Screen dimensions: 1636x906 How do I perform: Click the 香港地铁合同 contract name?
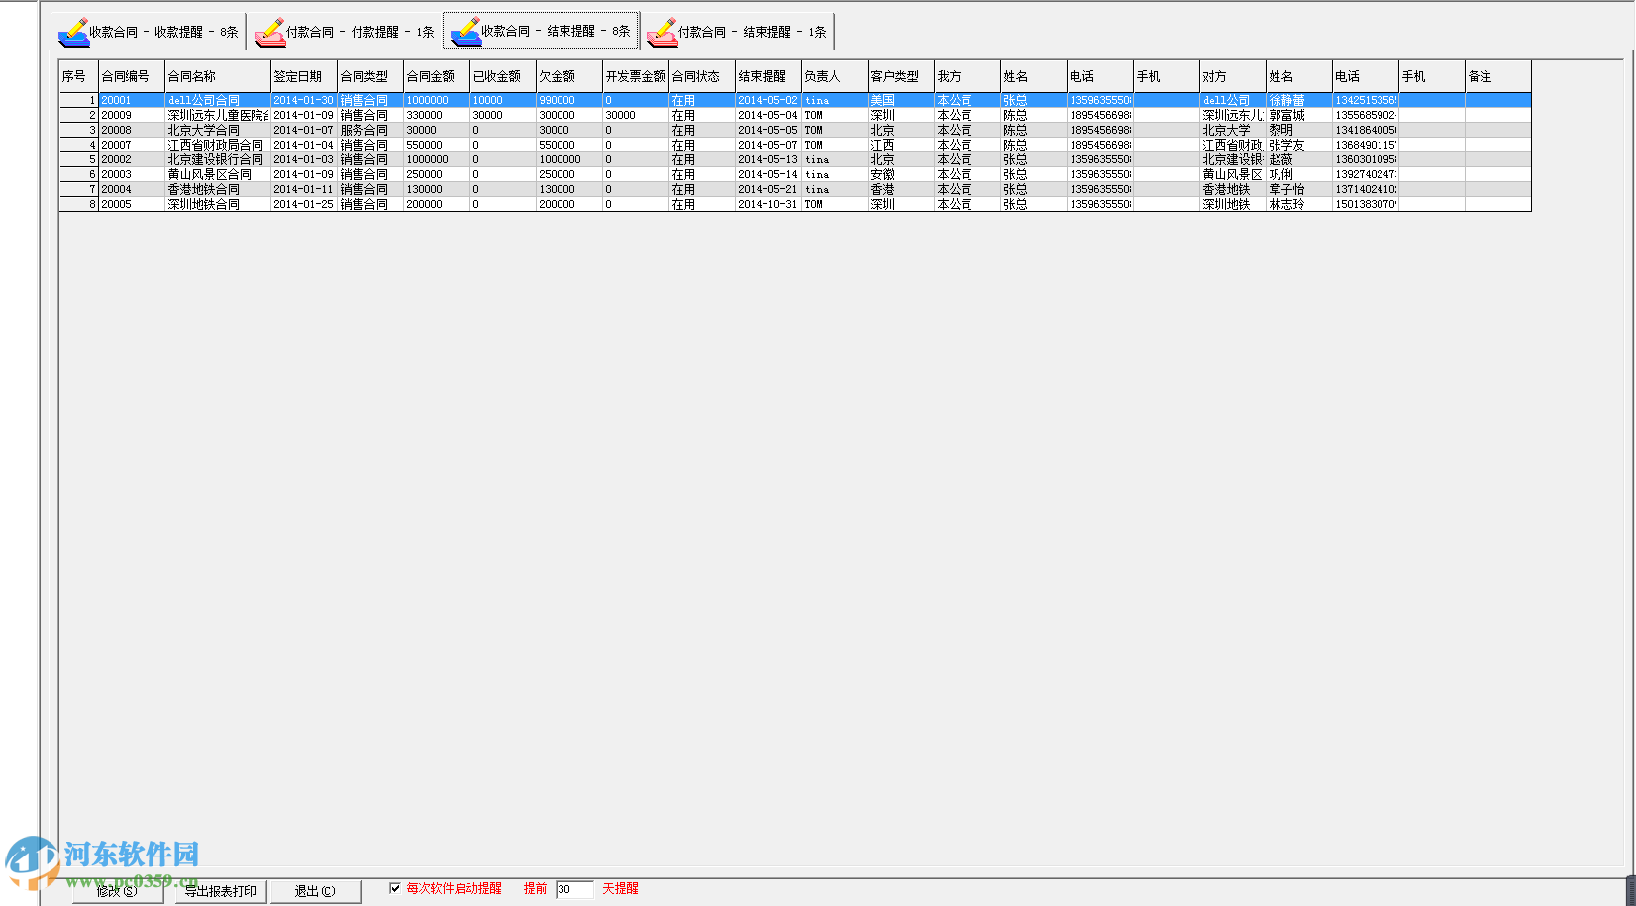218,189
